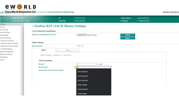Open Protocol Settings in the sidebar
This screenshot has width=179, height=100.
6,38
